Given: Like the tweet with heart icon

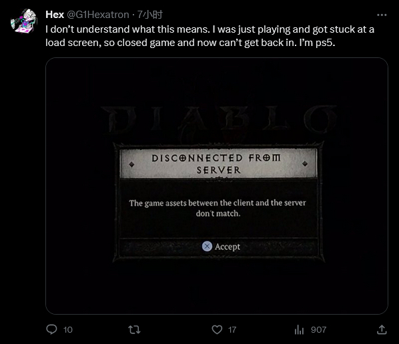Looking at the screenshot, I should (217, 330).
